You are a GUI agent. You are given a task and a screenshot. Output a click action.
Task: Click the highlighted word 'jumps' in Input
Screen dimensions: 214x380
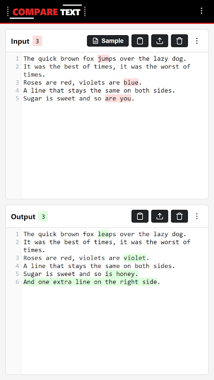tap(107, 58)
